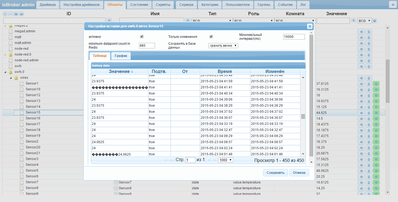Screen dimensions: 398x202
Task: Click the refresh objects tree icon
Action: [x=5, y=14]
